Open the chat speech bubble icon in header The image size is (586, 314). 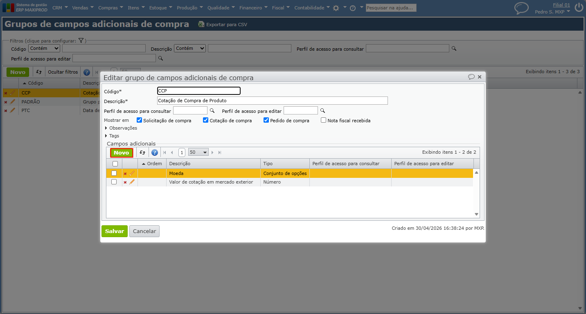(521, 8)
